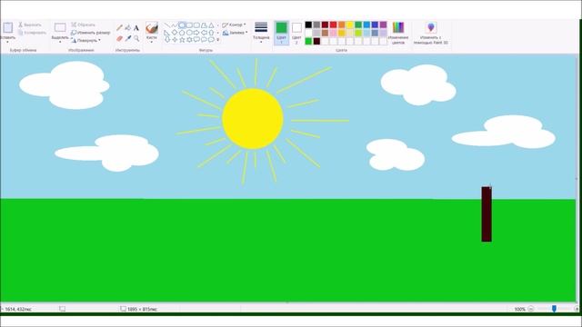Choose the Rounded rectangular callout shape
Viewport: 582px width, 327px height.
click(x=196, y=39)
